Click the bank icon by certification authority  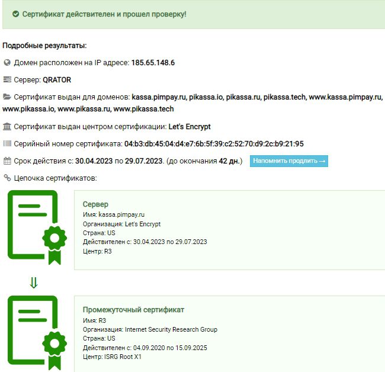coord(7,126)
